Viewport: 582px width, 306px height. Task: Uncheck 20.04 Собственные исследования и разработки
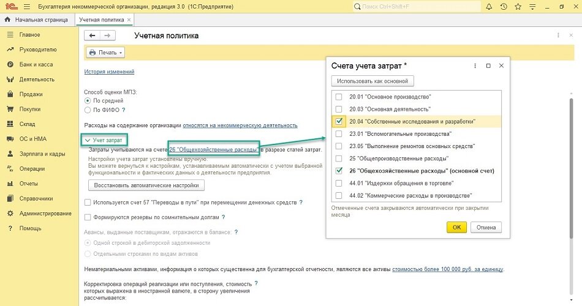[x=339, y=121]
